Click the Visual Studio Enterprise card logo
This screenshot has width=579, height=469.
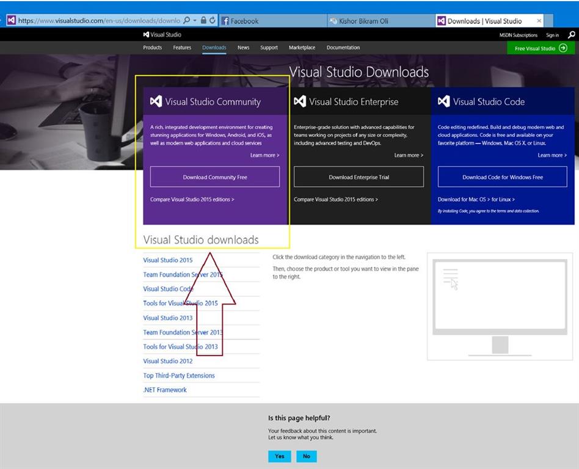tap(300, 101)
